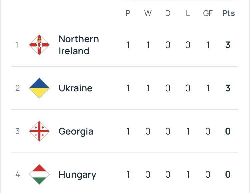
Task: Click rank number 2 for Ukraine
Action: (x=18, y=88)
